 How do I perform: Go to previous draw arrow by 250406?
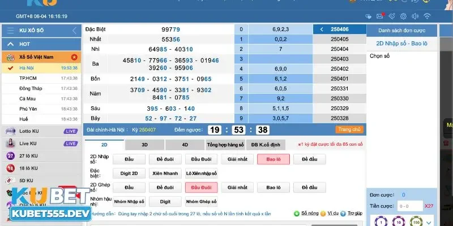pos(322,29)
